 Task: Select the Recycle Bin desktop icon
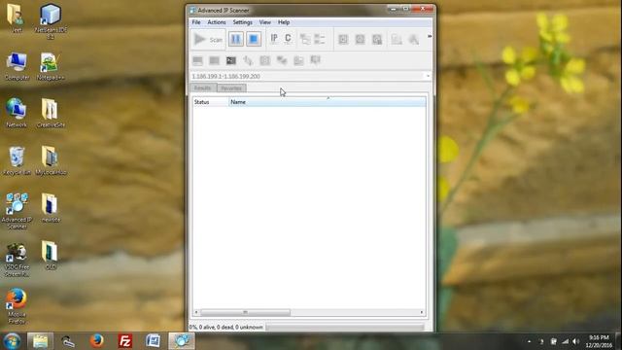[17, 160]
